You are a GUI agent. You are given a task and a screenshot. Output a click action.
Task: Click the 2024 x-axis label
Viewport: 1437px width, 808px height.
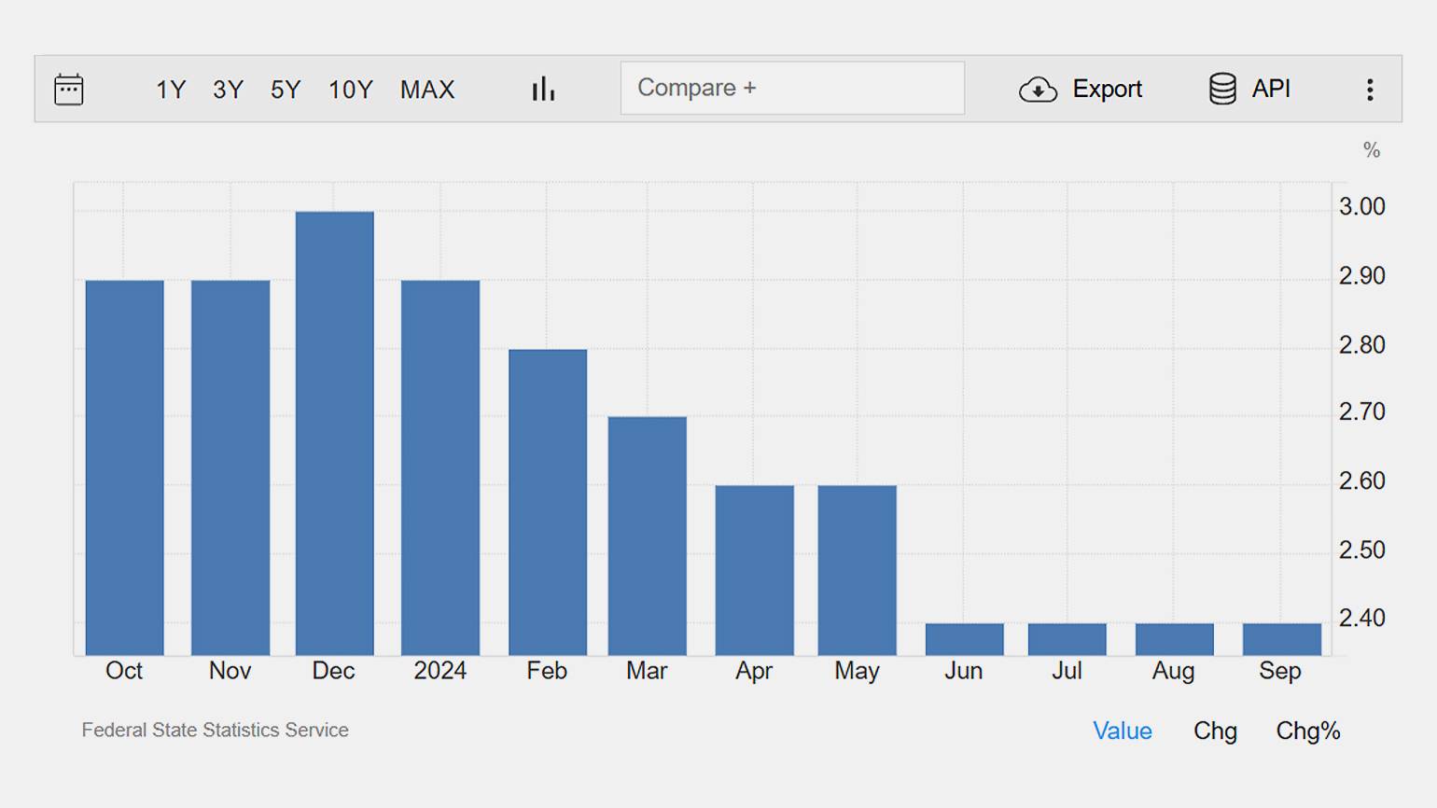pos(440,671)
